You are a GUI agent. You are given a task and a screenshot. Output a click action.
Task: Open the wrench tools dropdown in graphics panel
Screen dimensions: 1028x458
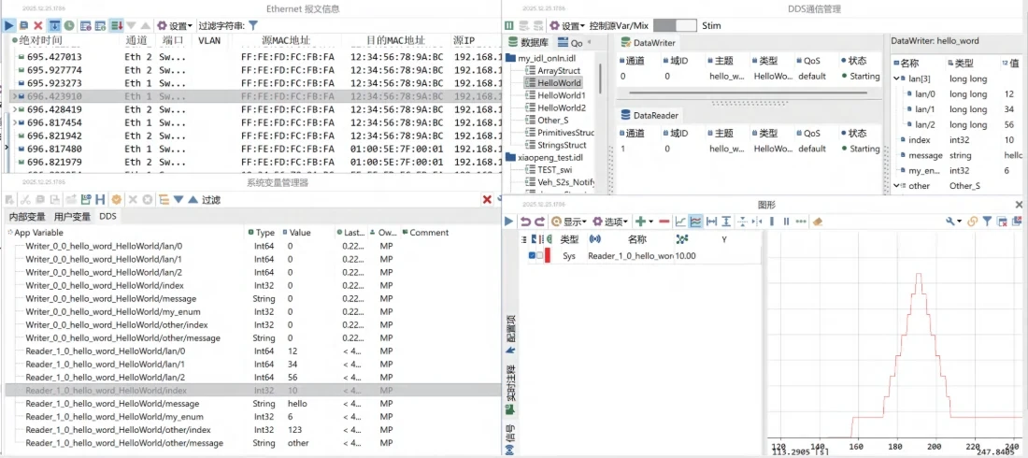click(x=954, y=222)
